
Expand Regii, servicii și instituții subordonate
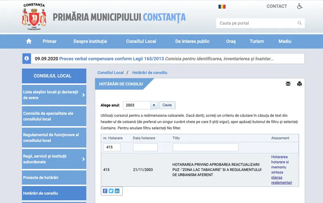[84, 159]
